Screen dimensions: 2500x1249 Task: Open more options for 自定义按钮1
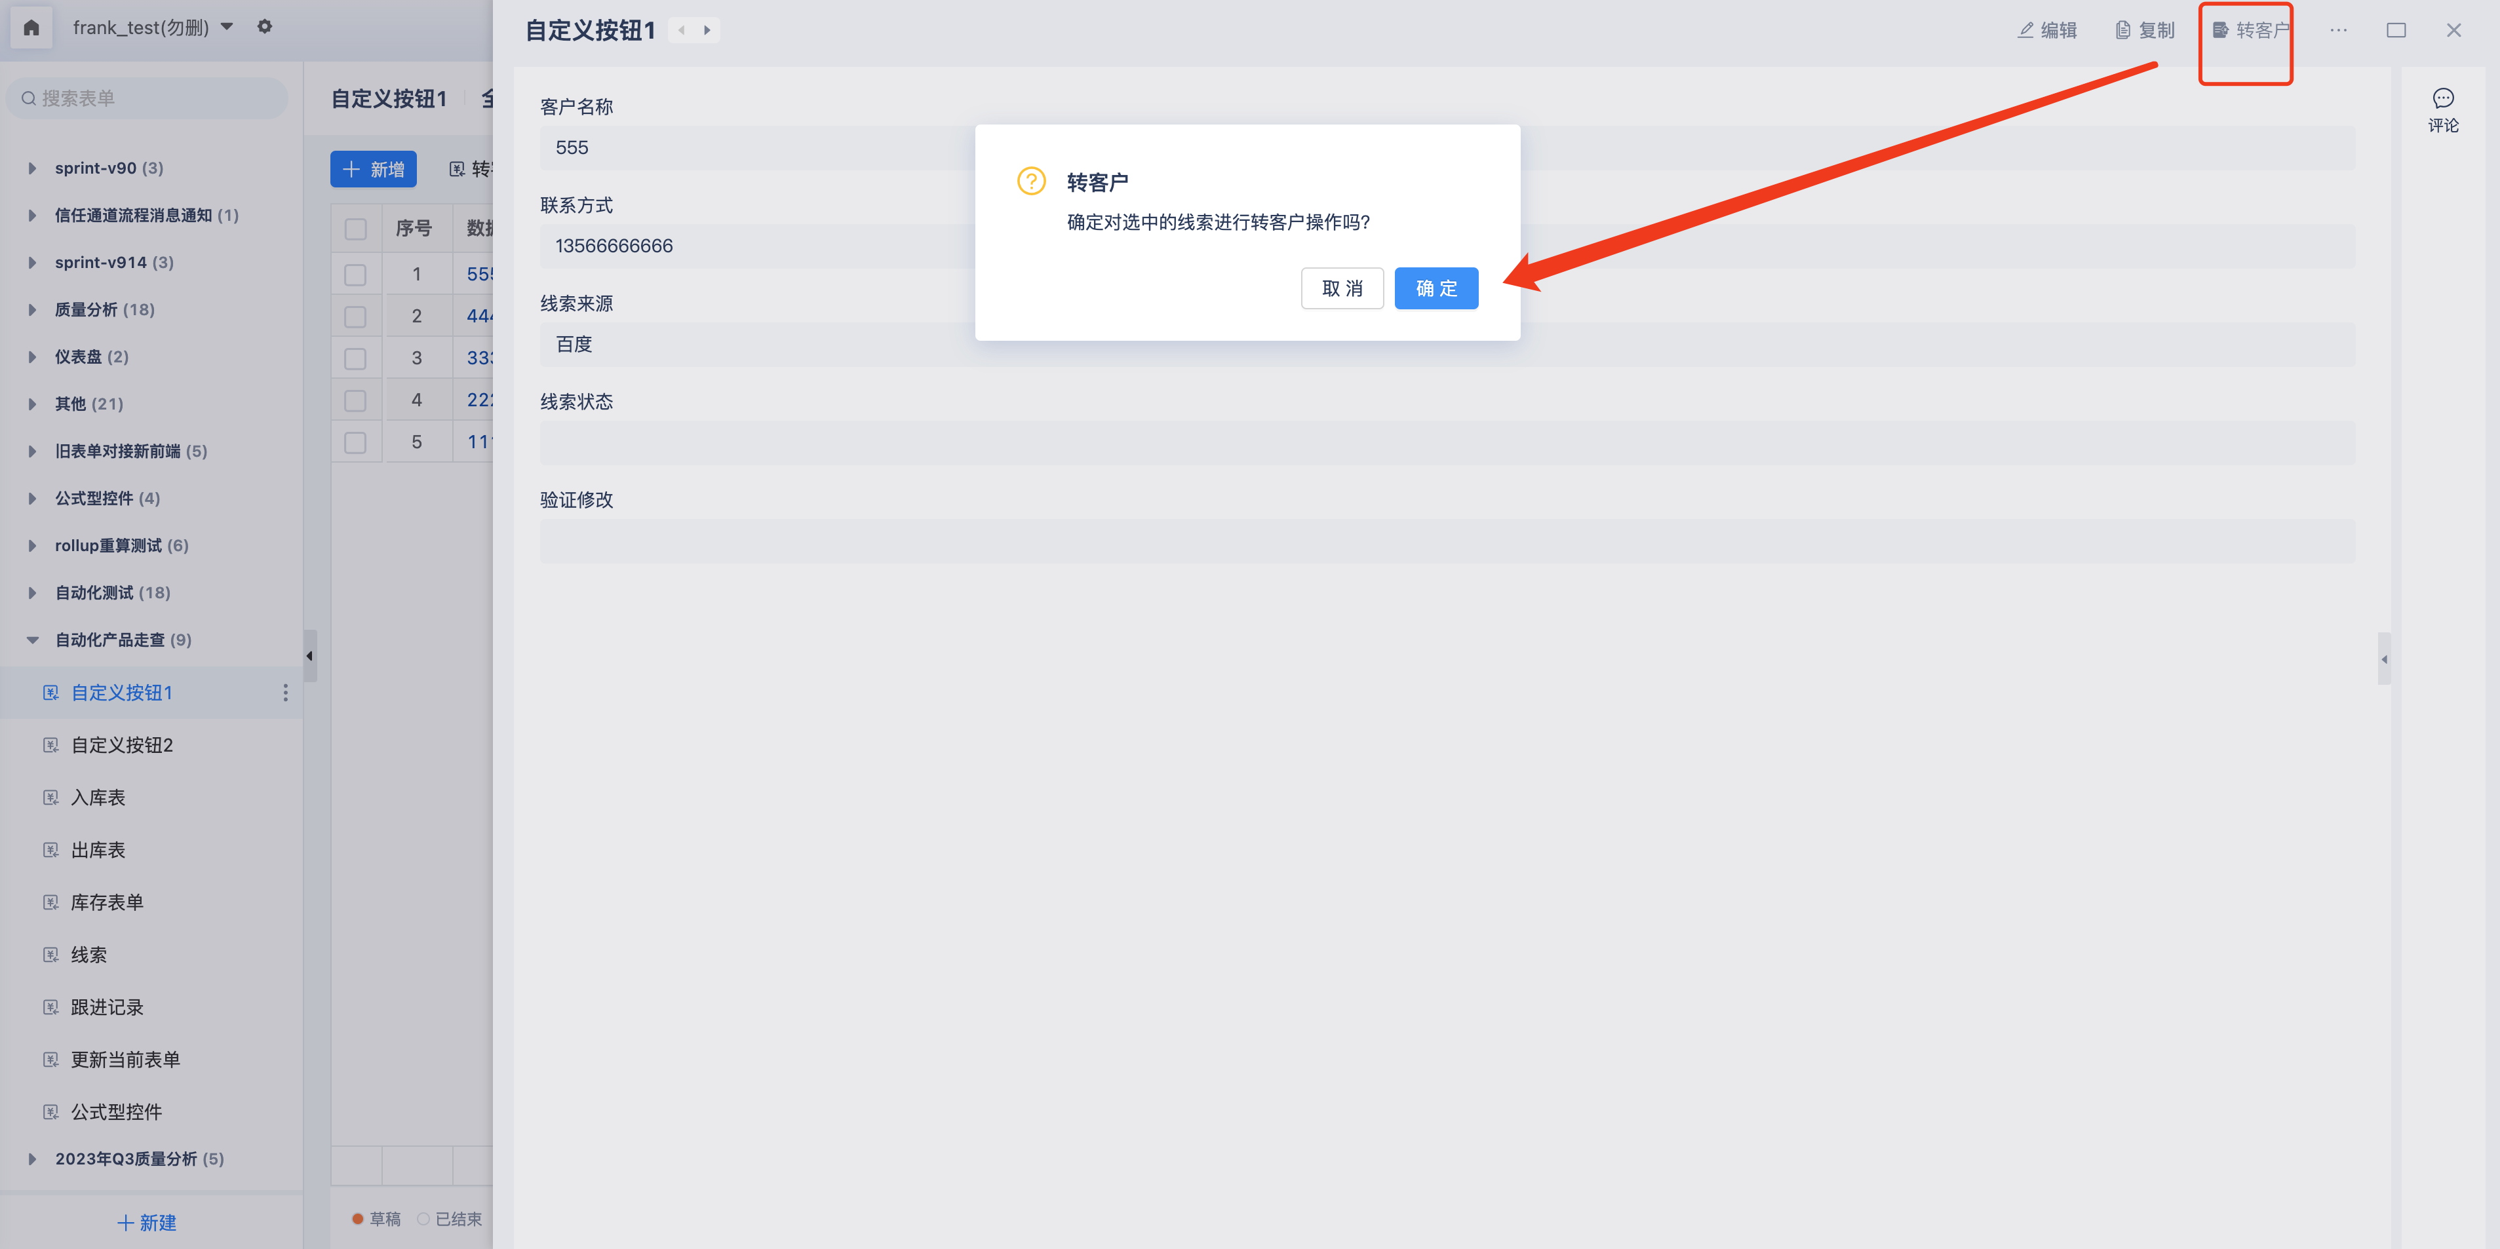click(284, 693)
